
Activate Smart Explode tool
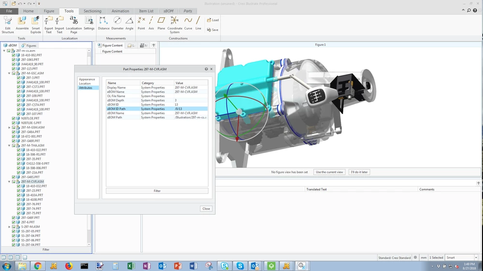point(36,25)
